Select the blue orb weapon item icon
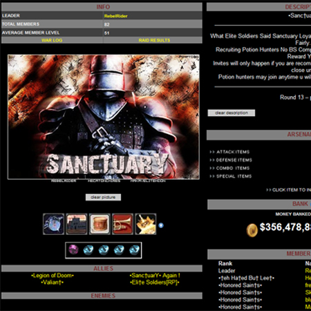Image resolution: width=311 pixels, height=311 pixels. point(54,224)
